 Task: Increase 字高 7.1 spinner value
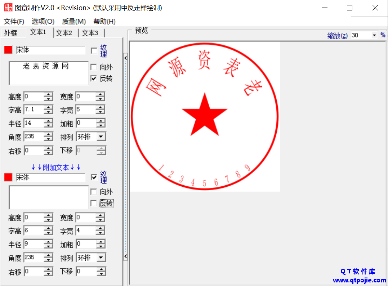click(x=48, y=108)
